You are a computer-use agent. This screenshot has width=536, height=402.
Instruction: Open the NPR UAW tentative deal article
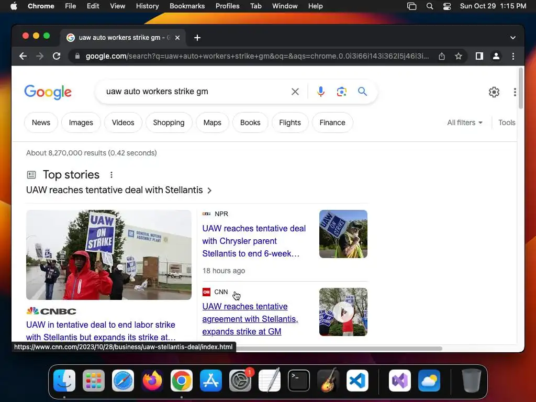click(x=254, y=241)
